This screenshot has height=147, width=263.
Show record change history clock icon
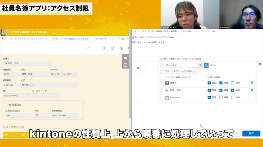pos(125,65)
